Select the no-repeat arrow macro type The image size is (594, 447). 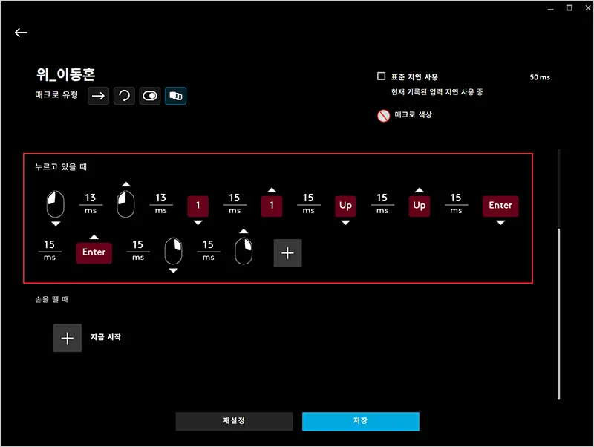click(98, 96)
